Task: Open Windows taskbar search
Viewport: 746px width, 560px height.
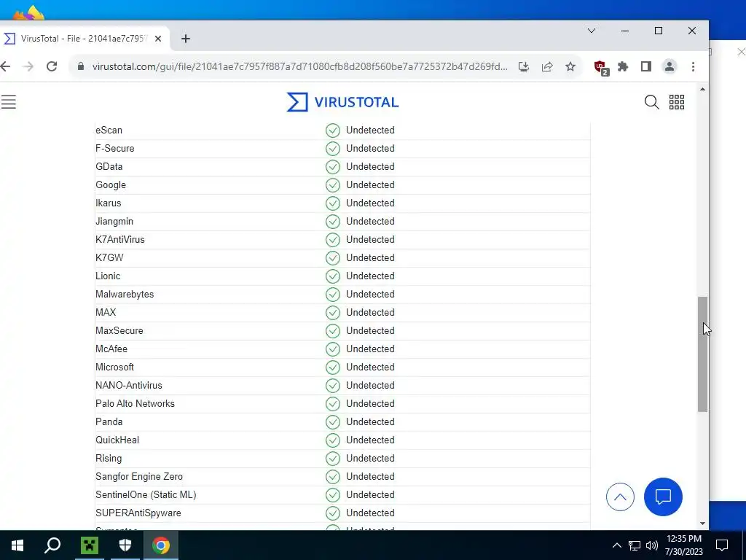Action: (52, 545)
